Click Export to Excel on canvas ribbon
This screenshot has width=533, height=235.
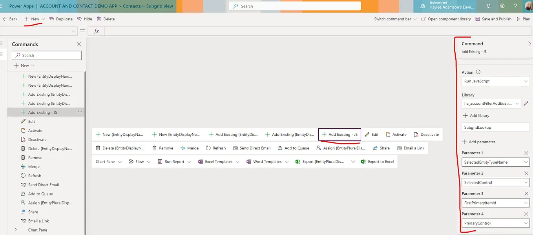tap(377, 162)
